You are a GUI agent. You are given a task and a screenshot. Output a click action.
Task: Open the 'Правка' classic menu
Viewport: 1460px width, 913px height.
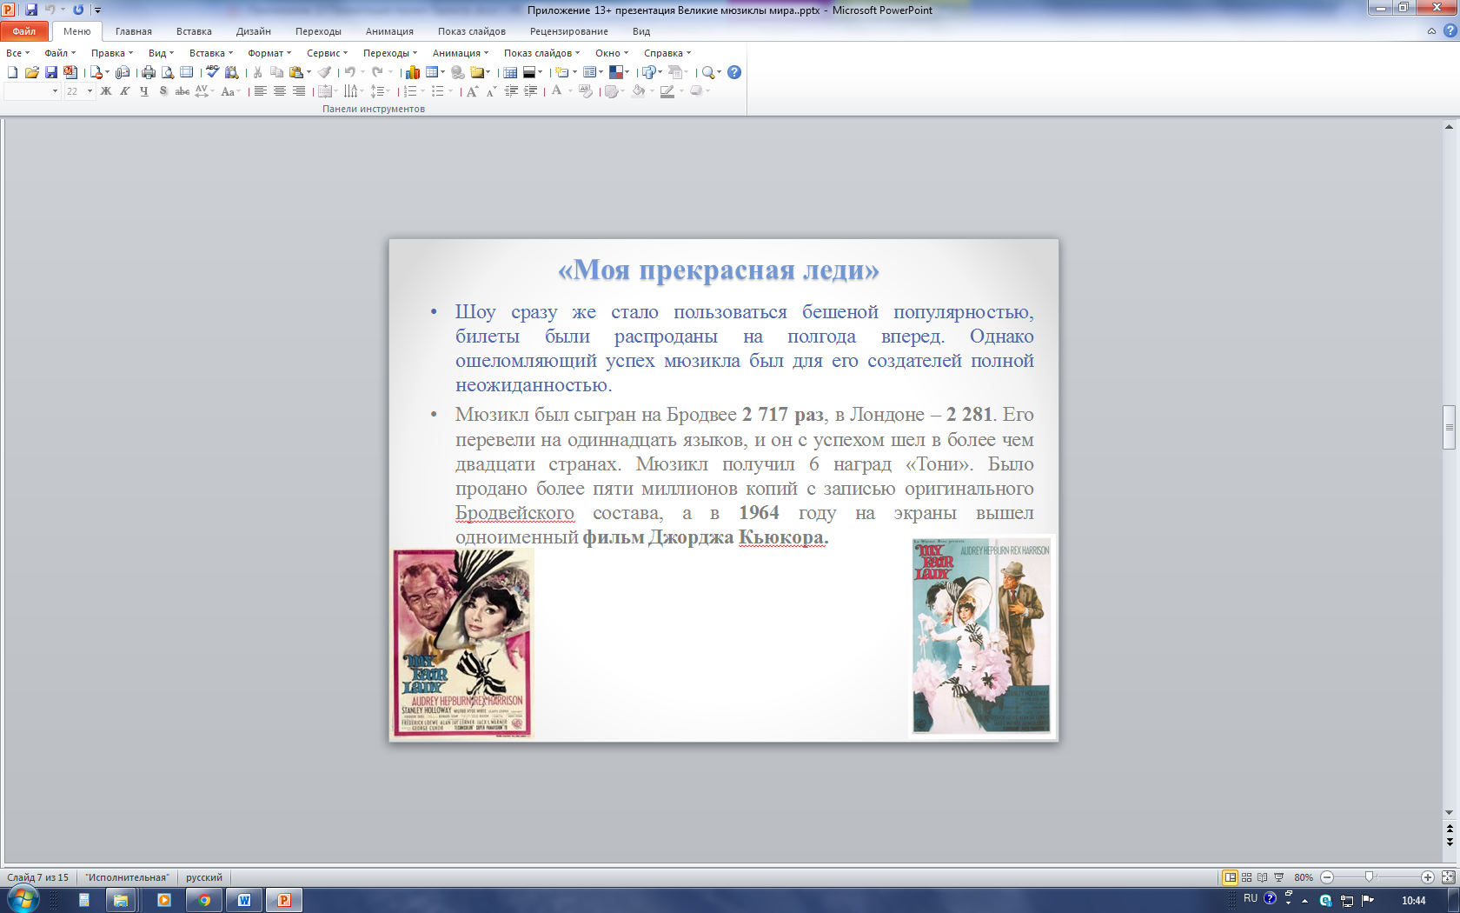point(112,53)
